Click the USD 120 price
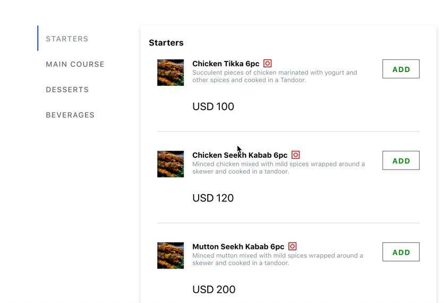 [x=213, y=198]
